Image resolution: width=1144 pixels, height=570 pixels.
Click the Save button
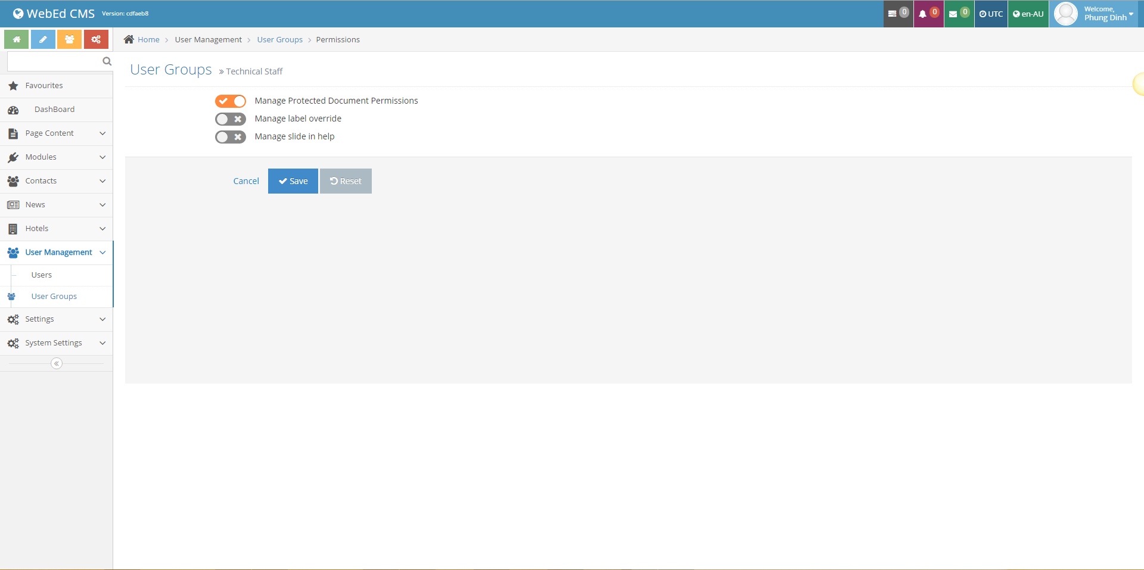(x=293, y=181)
